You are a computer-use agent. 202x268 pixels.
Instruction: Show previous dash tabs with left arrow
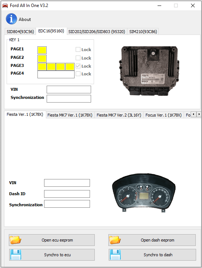tap(194, 114)
